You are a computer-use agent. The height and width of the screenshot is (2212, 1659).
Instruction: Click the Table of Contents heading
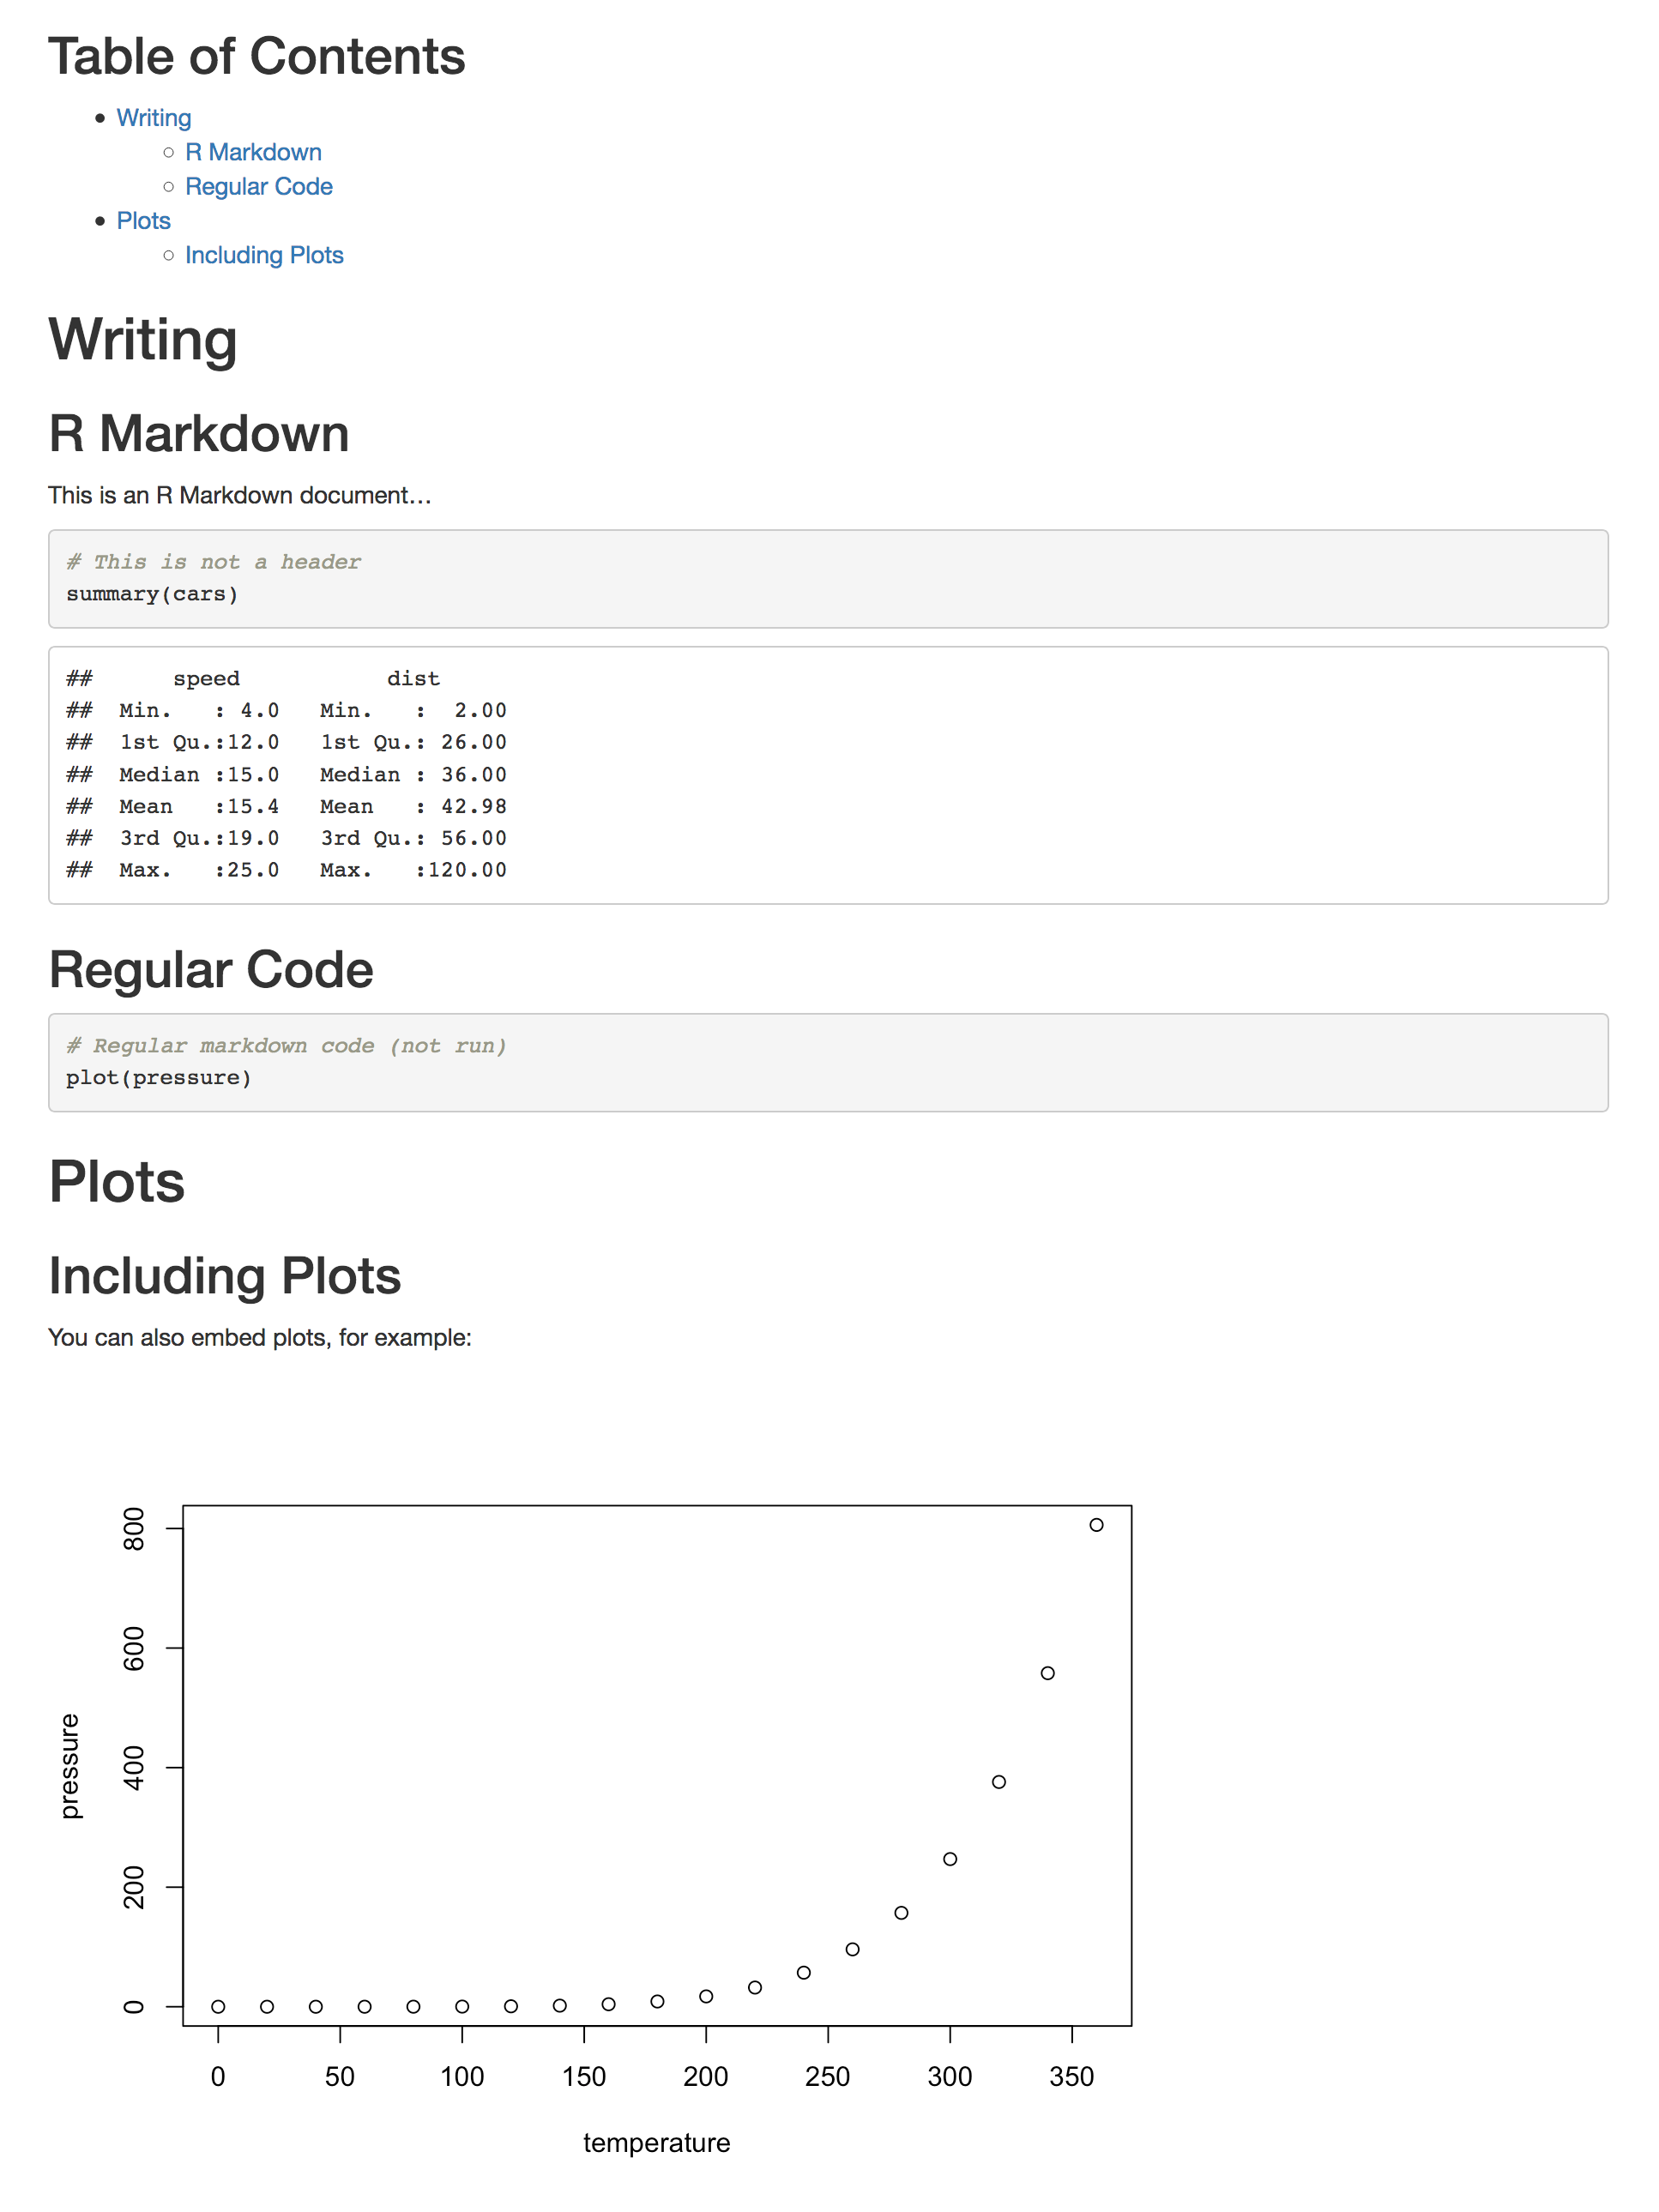pos(257,56)
